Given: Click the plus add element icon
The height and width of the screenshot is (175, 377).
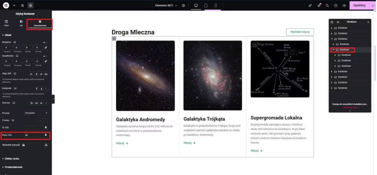Looking at the screenshot, I should [14, 5].
